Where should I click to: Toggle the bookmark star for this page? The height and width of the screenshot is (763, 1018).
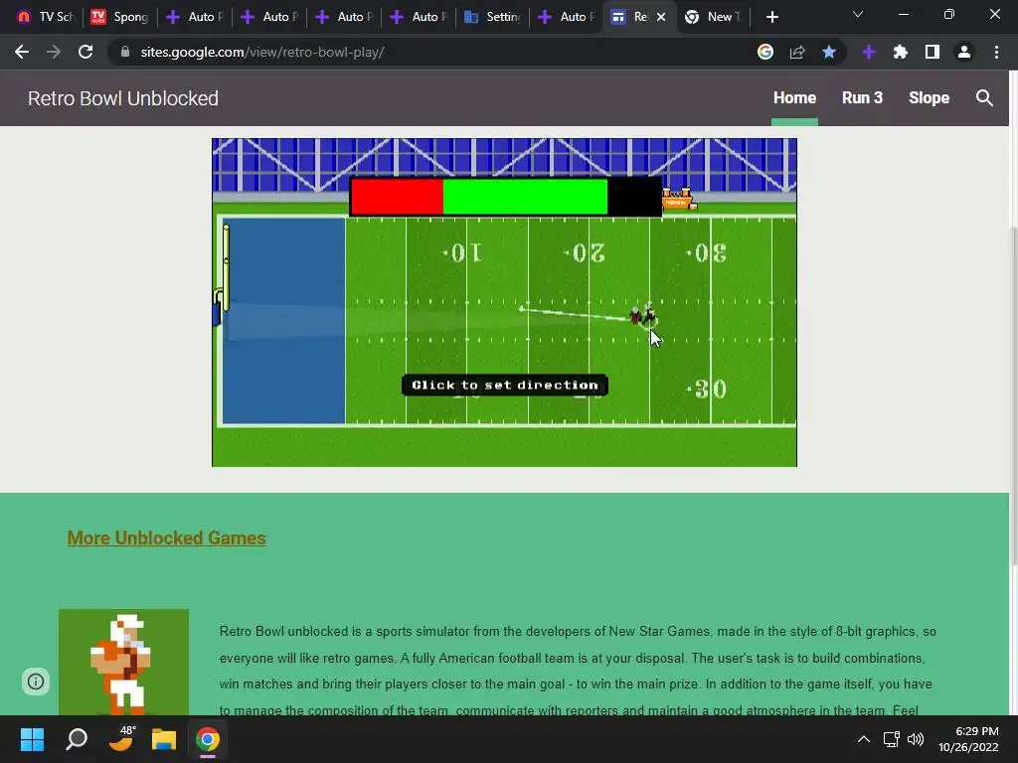(829, 52)
